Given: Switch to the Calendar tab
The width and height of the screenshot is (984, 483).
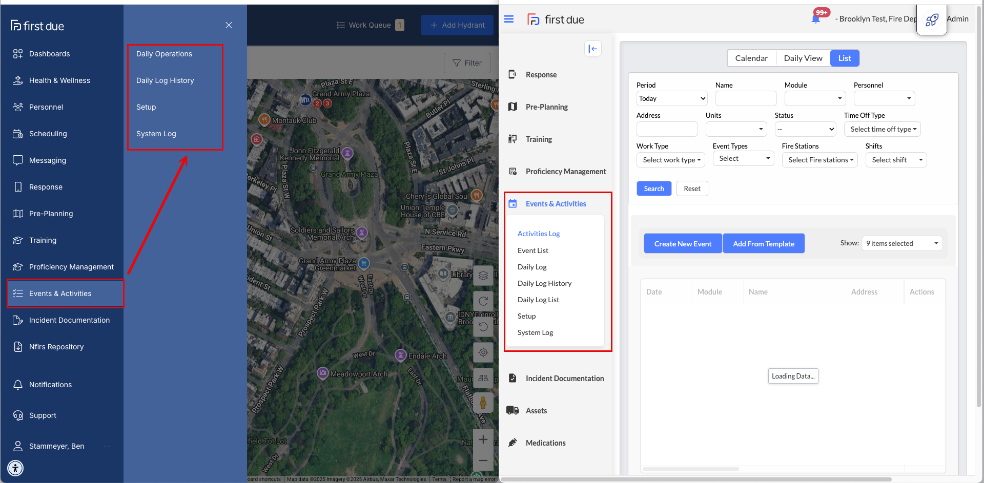Looking at the screenshot, I should [751, 58].
